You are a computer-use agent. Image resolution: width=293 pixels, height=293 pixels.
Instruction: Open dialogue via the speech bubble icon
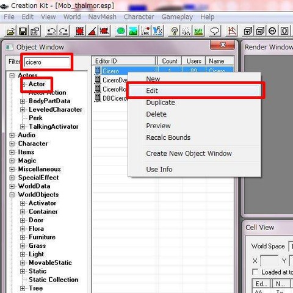(x=215, y=31)
